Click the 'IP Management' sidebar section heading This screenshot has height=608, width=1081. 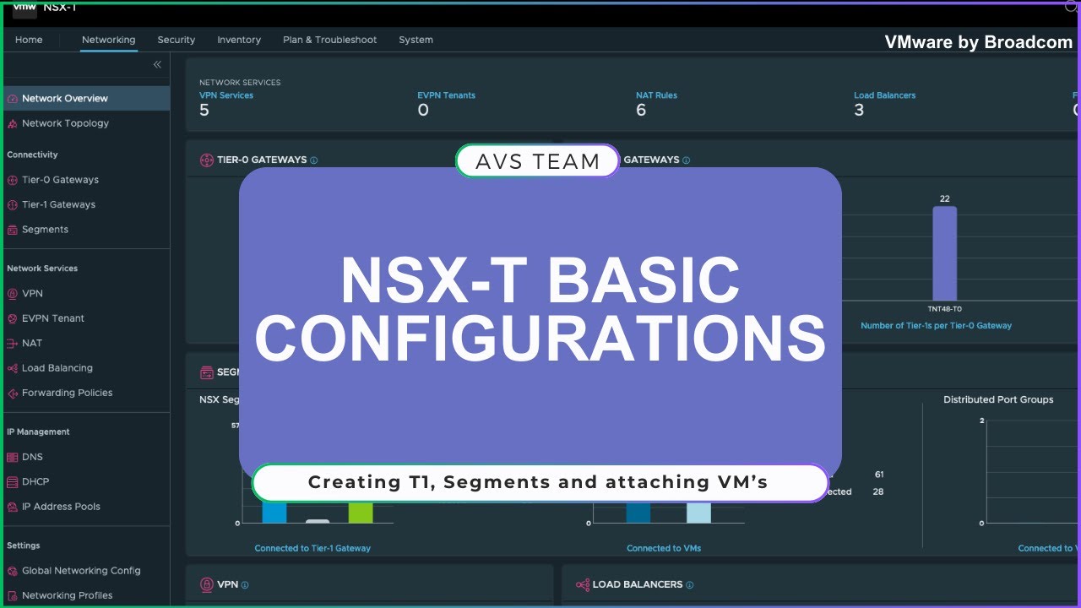pyautogui.click(x=38, y=432)
